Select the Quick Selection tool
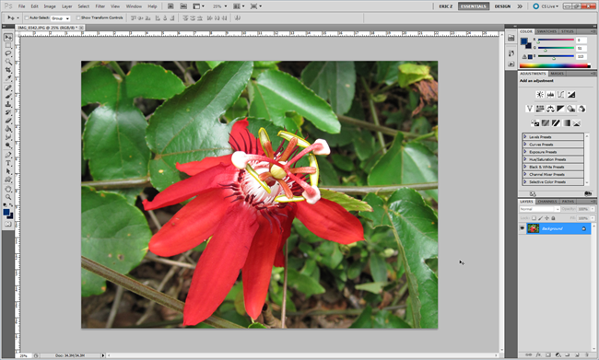The width and height of the screenshot is (599, 360). (x=8, y=62)
